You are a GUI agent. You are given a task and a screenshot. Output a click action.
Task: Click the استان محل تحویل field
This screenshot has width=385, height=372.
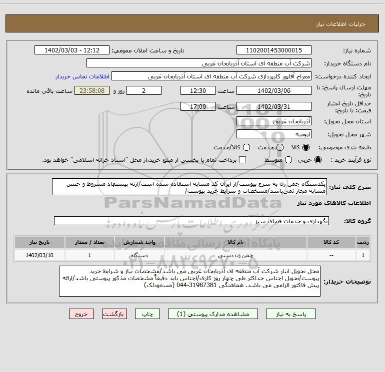pyautogui.click(x=274, y=121)
